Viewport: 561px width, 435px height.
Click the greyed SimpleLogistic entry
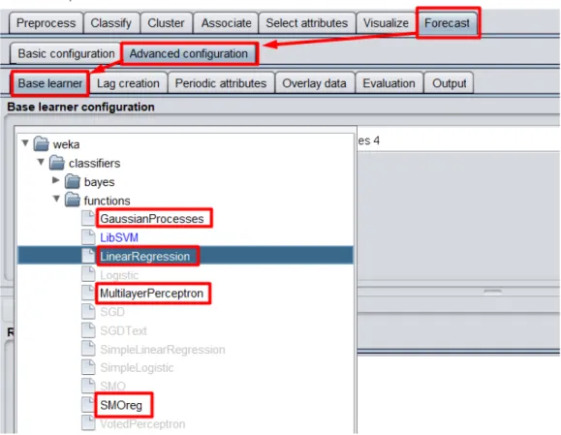(x=137, y=368)
